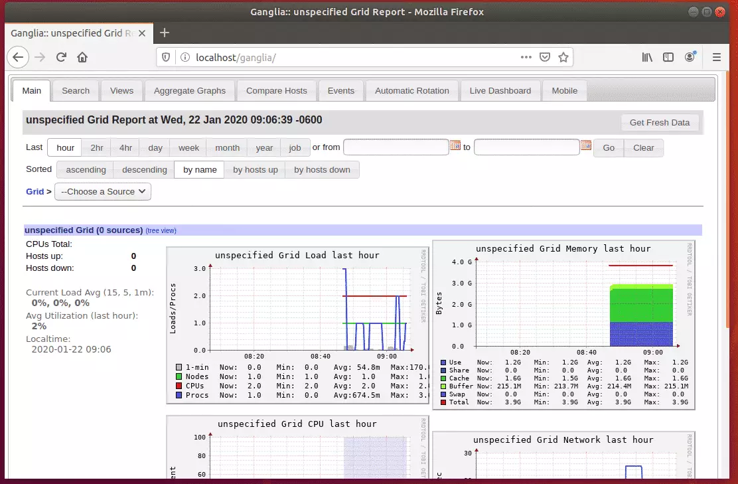The height and width of the screenshot is (484, 738).
Task: Focus the 'or from' date field
Action: coord(396,147)
